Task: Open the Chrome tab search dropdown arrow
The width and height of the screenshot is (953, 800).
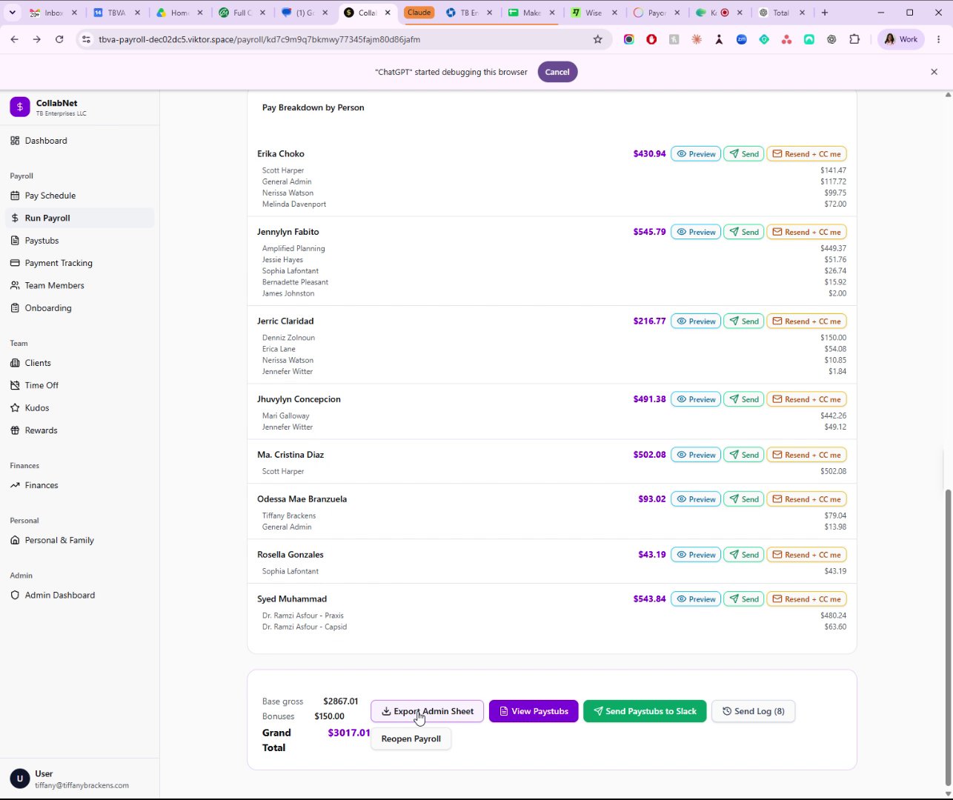Action: click(x=12, y=13)
